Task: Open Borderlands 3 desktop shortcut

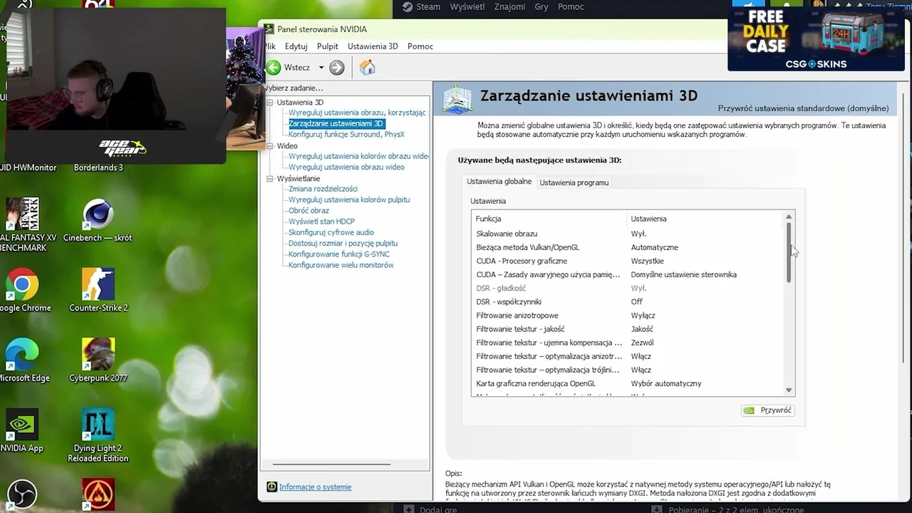Action: [x=98, y=168]
